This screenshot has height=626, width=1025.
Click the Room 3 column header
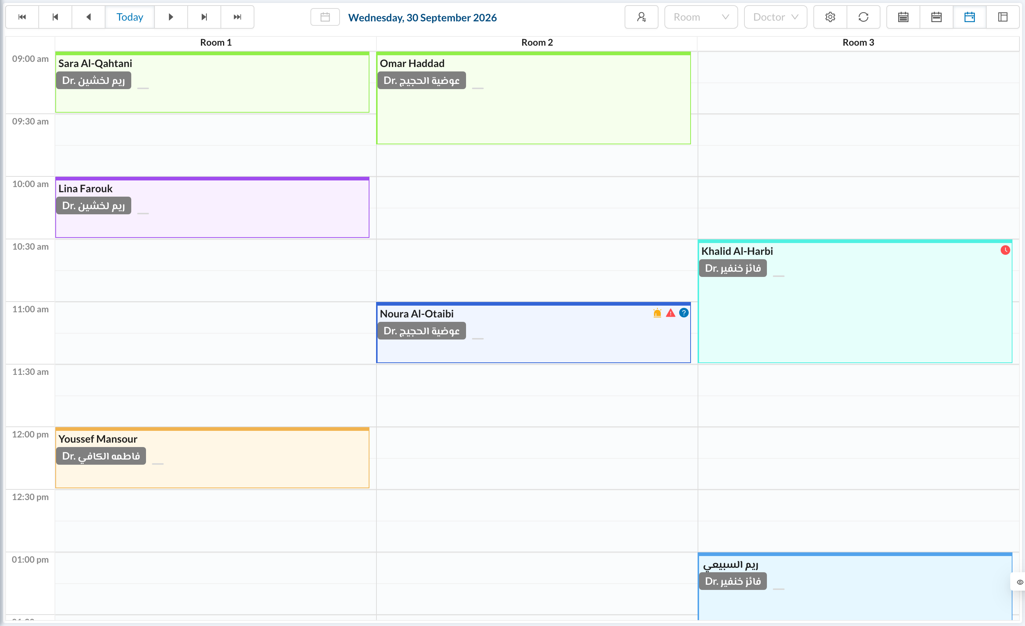point(858,43)
